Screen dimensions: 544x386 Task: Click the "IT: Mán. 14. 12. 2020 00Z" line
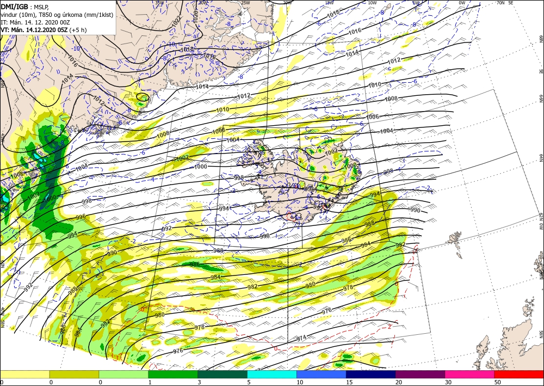pos(35,22)
